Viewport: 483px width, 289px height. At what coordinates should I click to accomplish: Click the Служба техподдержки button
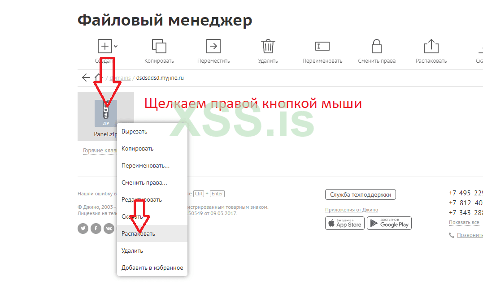(361, 194)
